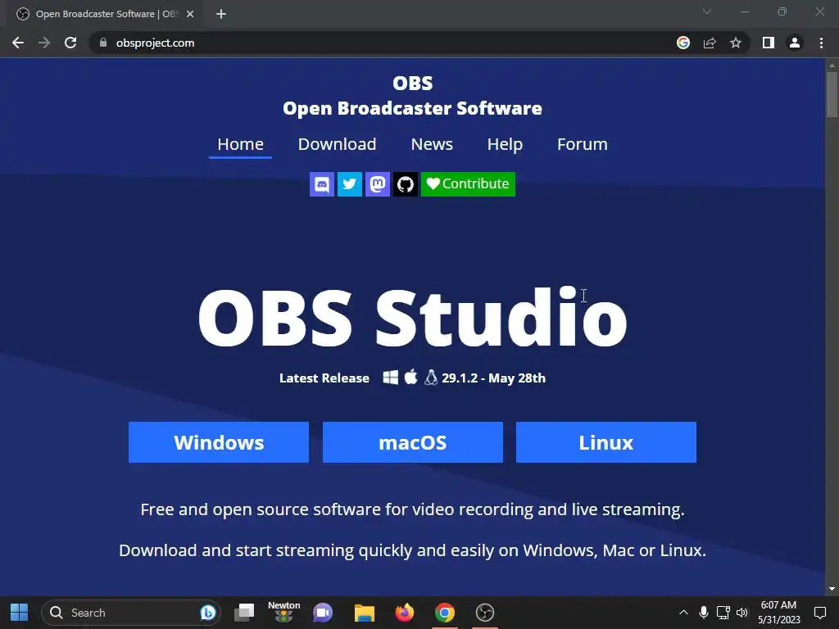This screenshot has width=839, height=629.
Task: Click the OBS site title heading
Action: [x=413, y=83]
